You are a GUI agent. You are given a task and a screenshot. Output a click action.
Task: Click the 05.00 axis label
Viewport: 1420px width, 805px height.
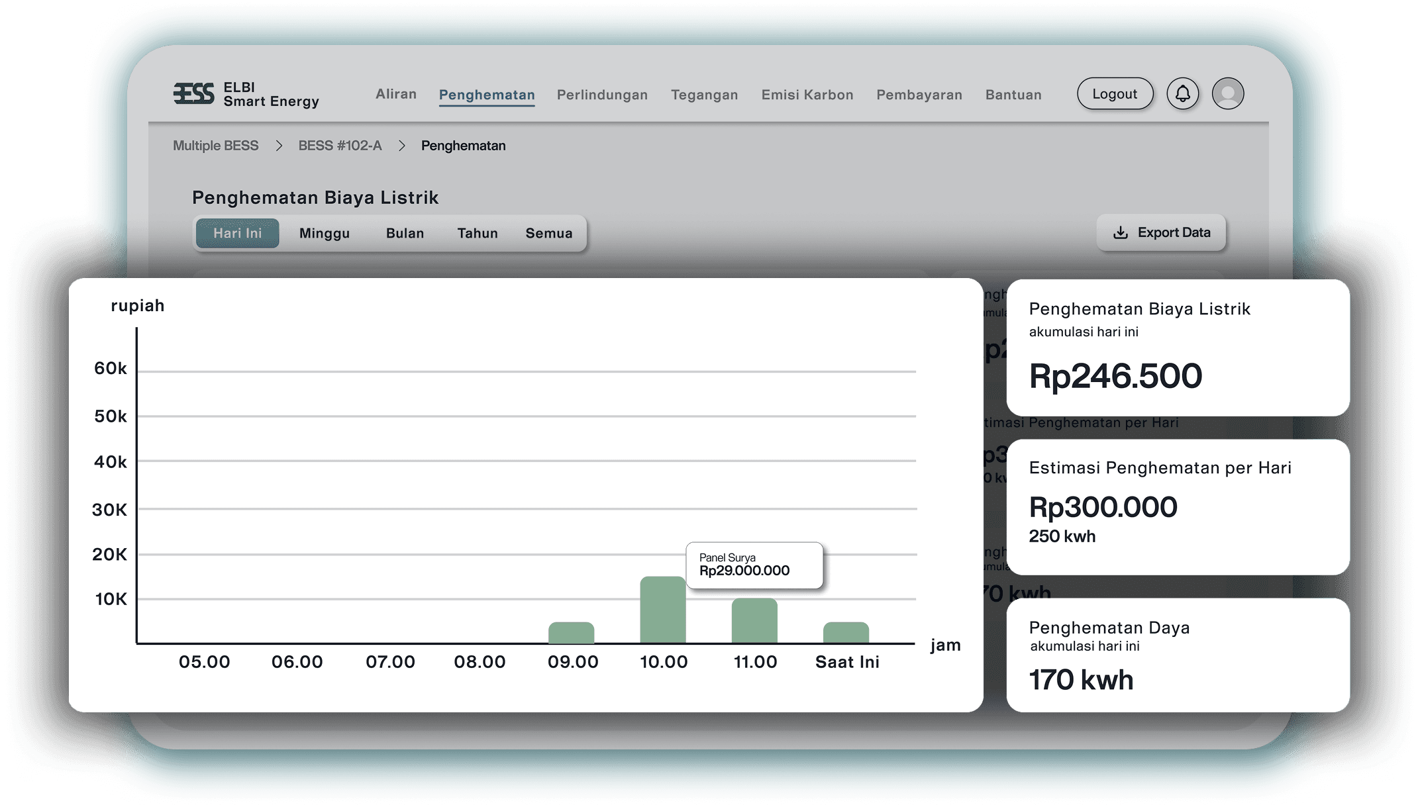pyautogui.click(x=205, y=662)
